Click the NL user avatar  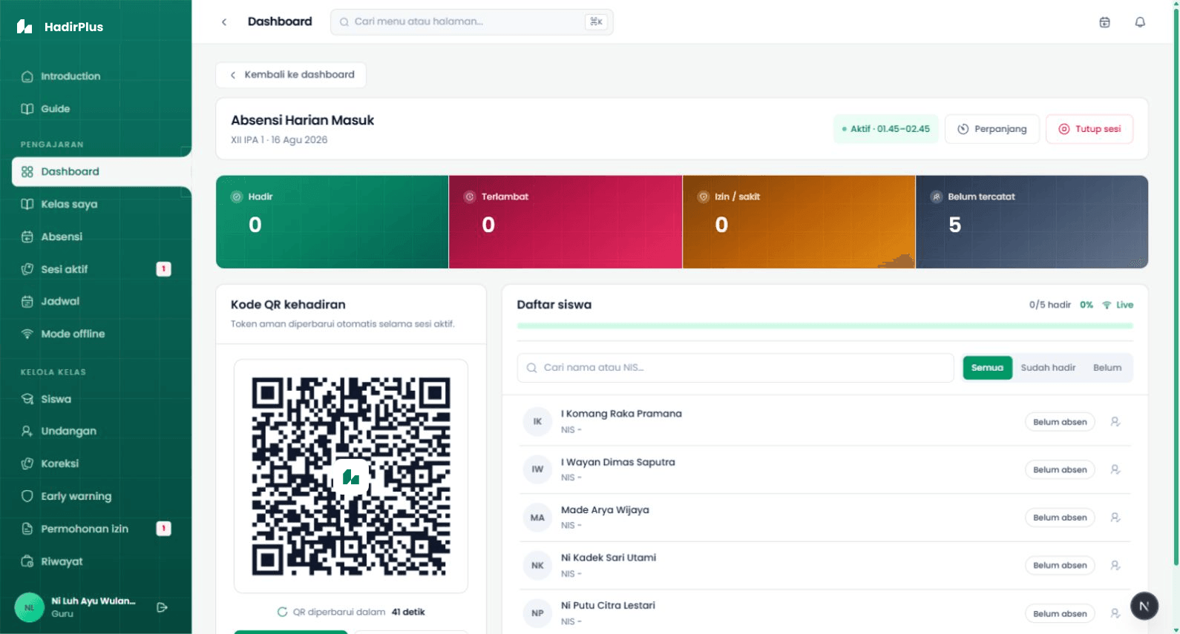pyautogui.click(x=30, y=607)
